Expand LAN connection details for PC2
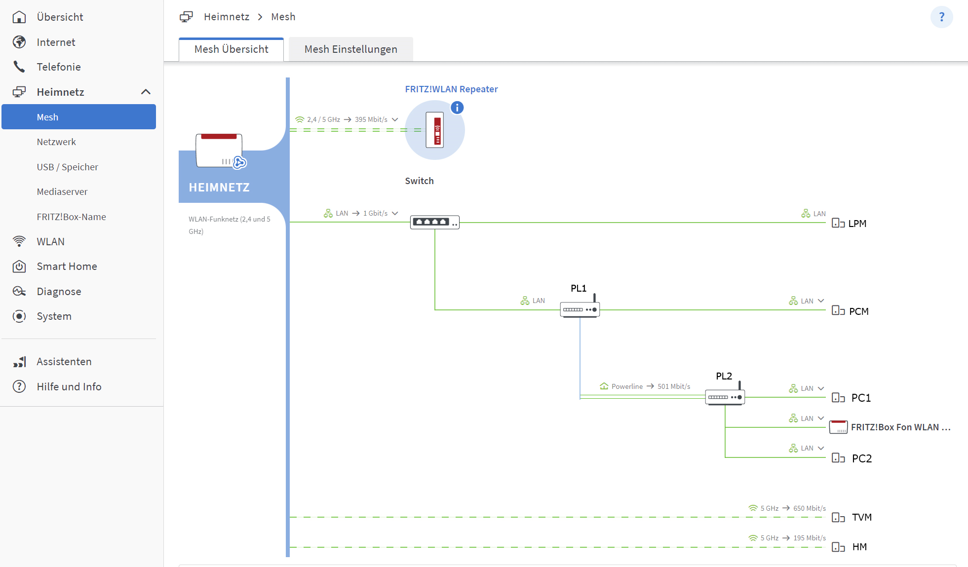 coord(821,448)
